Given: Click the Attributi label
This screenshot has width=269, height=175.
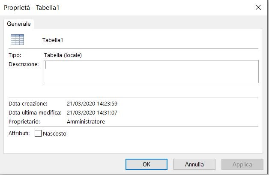Looking at the screenshot, I should pyautogui.click(x=19, y=133).
